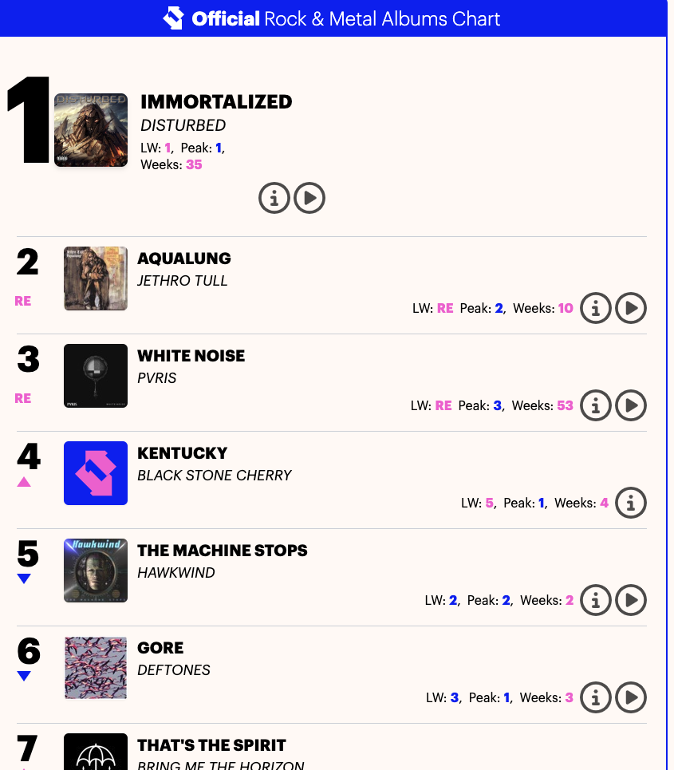This screenshot has height=770, width=674.
Task: Click the Deftones Gore cover art
Action: click(96, 668)
